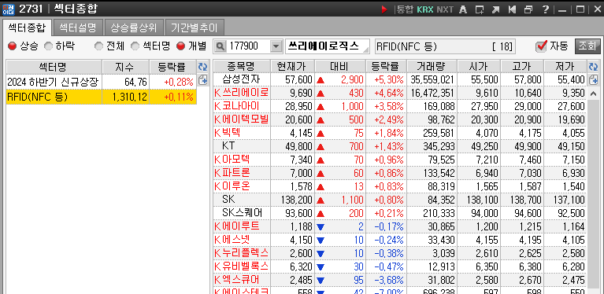
Task: Select KRX market mode
Action: 425,9
